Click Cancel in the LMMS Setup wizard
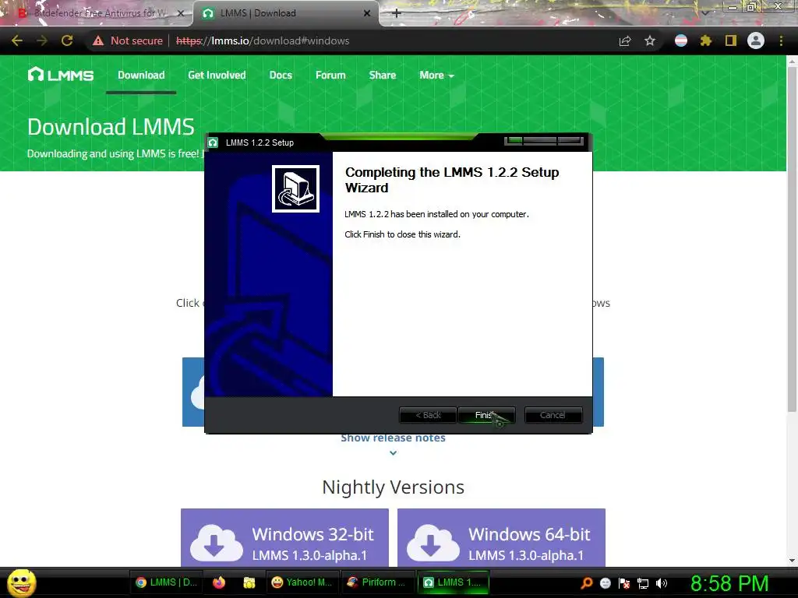 553,415
